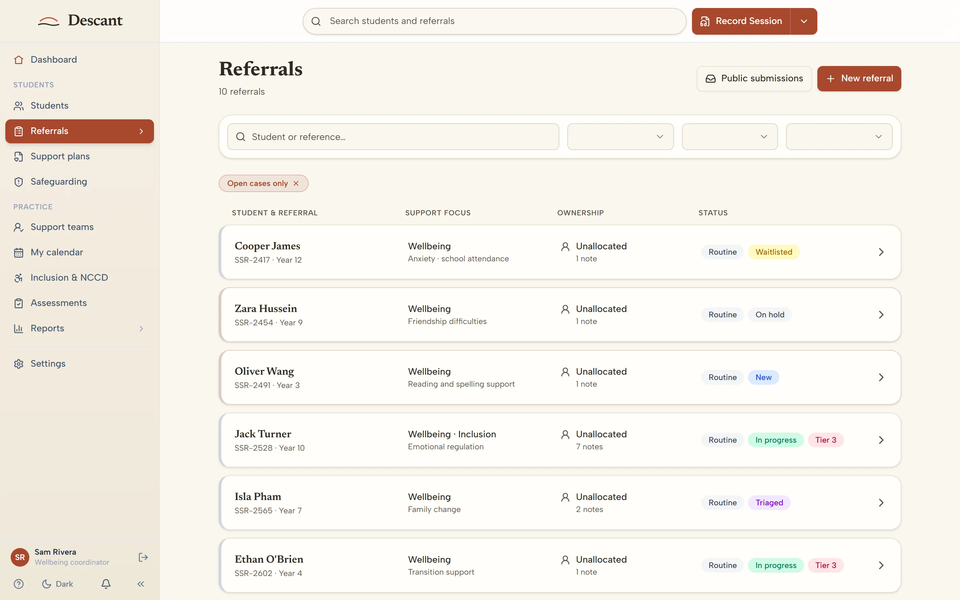Open Ethan O'Brien referral row chevron
Viewport: 960px width, 600px height.
coord(881,565)
